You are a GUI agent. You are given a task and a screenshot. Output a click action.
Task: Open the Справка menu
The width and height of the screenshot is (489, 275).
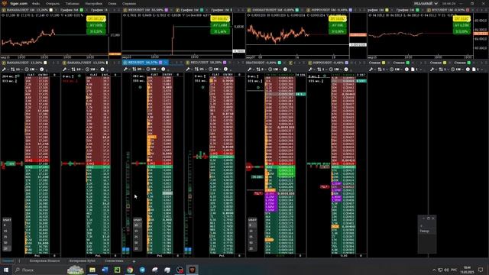pos(129,4)
